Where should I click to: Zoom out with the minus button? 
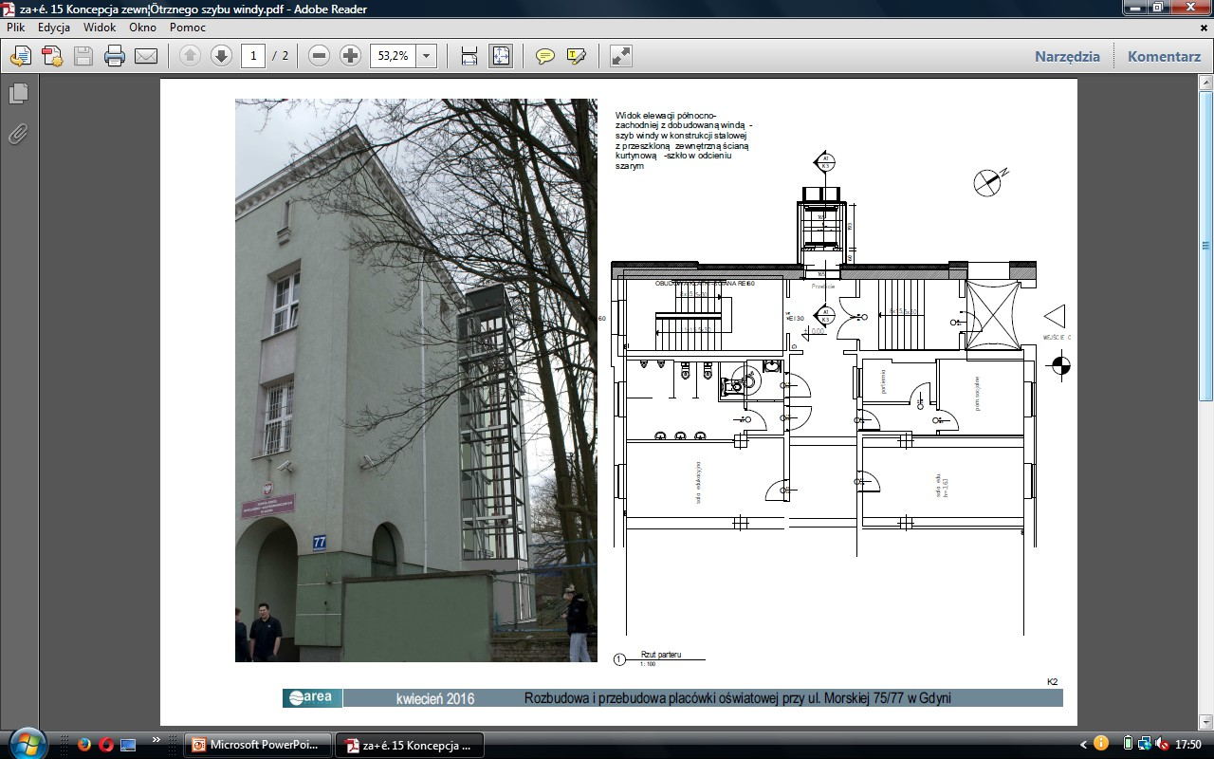(320, 56)
